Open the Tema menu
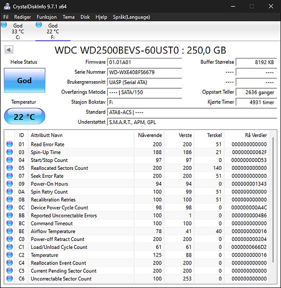Image resolution: width=281 pixels, height=288 pixels. click(68, 17)
